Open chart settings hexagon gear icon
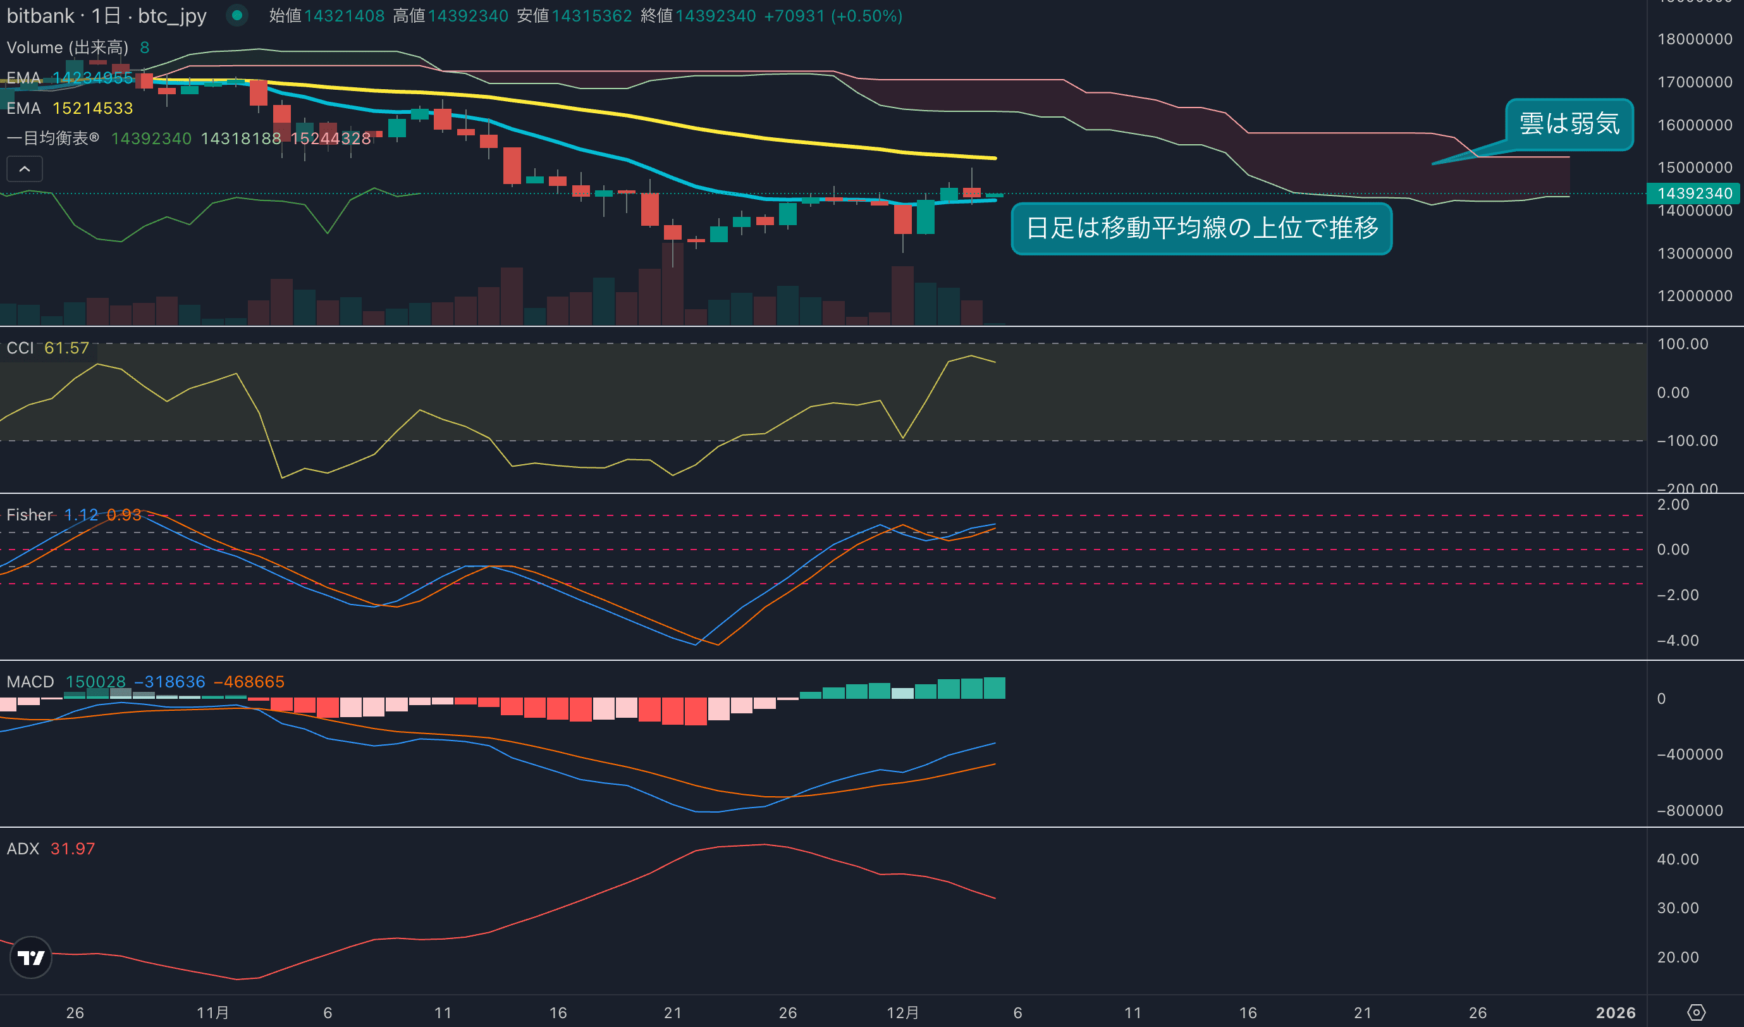Image resolution: width=1744 pixels, height=1027 pixels. [x=1695, y=1012]
